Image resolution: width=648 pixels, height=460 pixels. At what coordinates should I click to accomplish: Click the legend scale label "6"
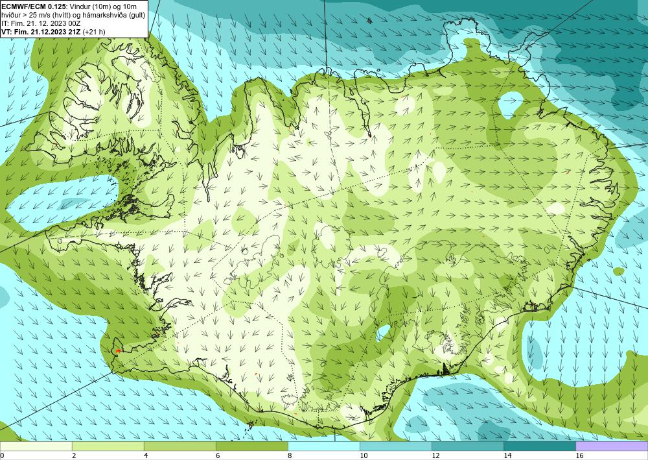pos(218,455)
